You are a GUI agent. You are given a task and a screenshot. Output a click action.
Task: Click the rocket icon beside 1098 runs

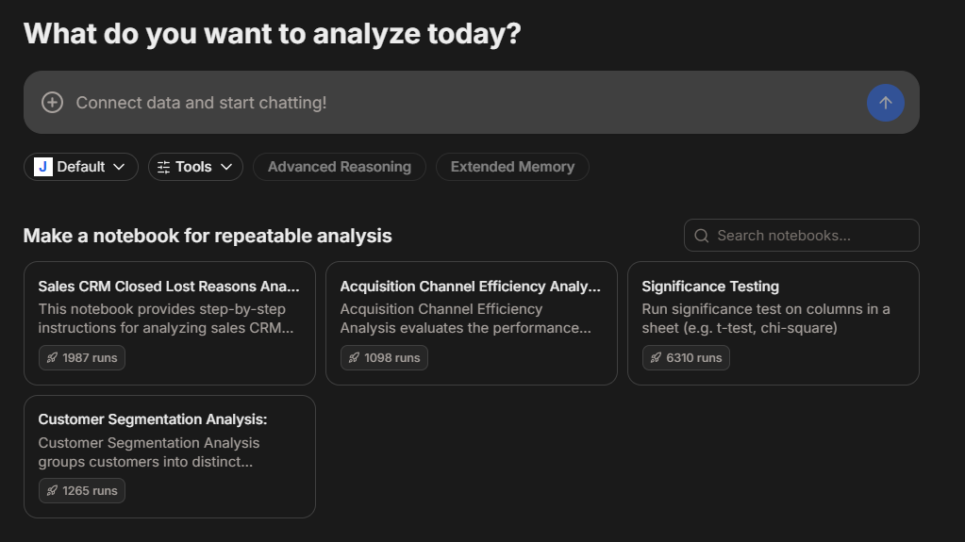click(x=354, y=358)
